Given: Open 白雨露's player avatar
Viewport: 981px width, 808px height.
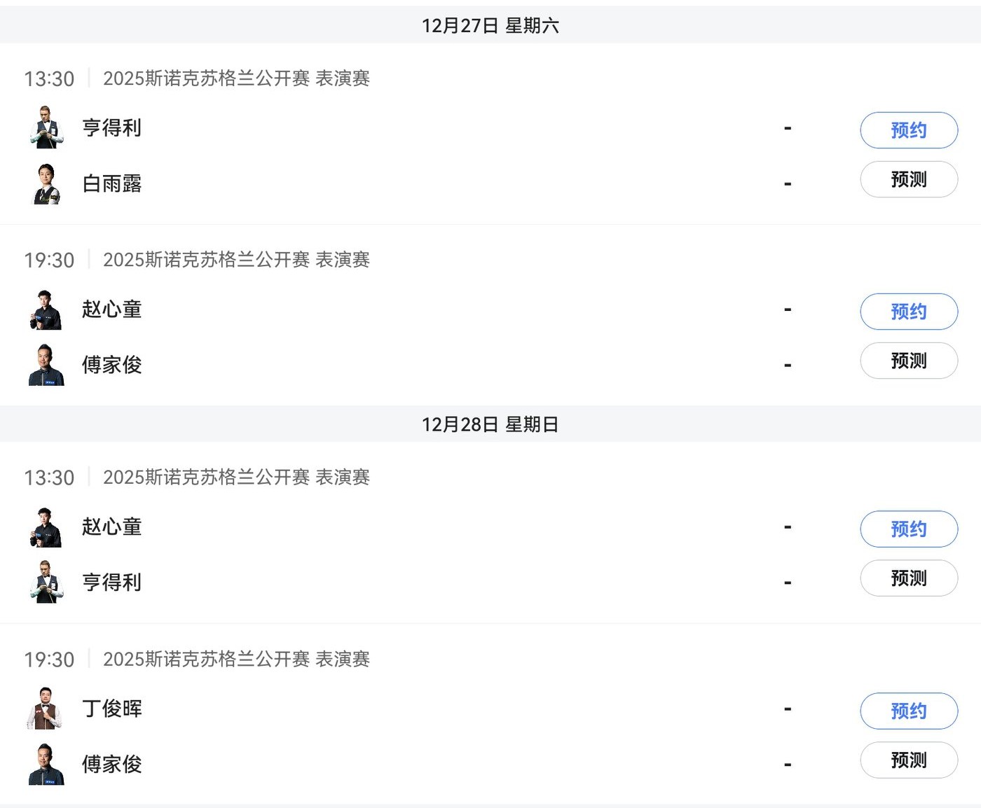Looking at the screenshot, I should click(x=47, y=183).
